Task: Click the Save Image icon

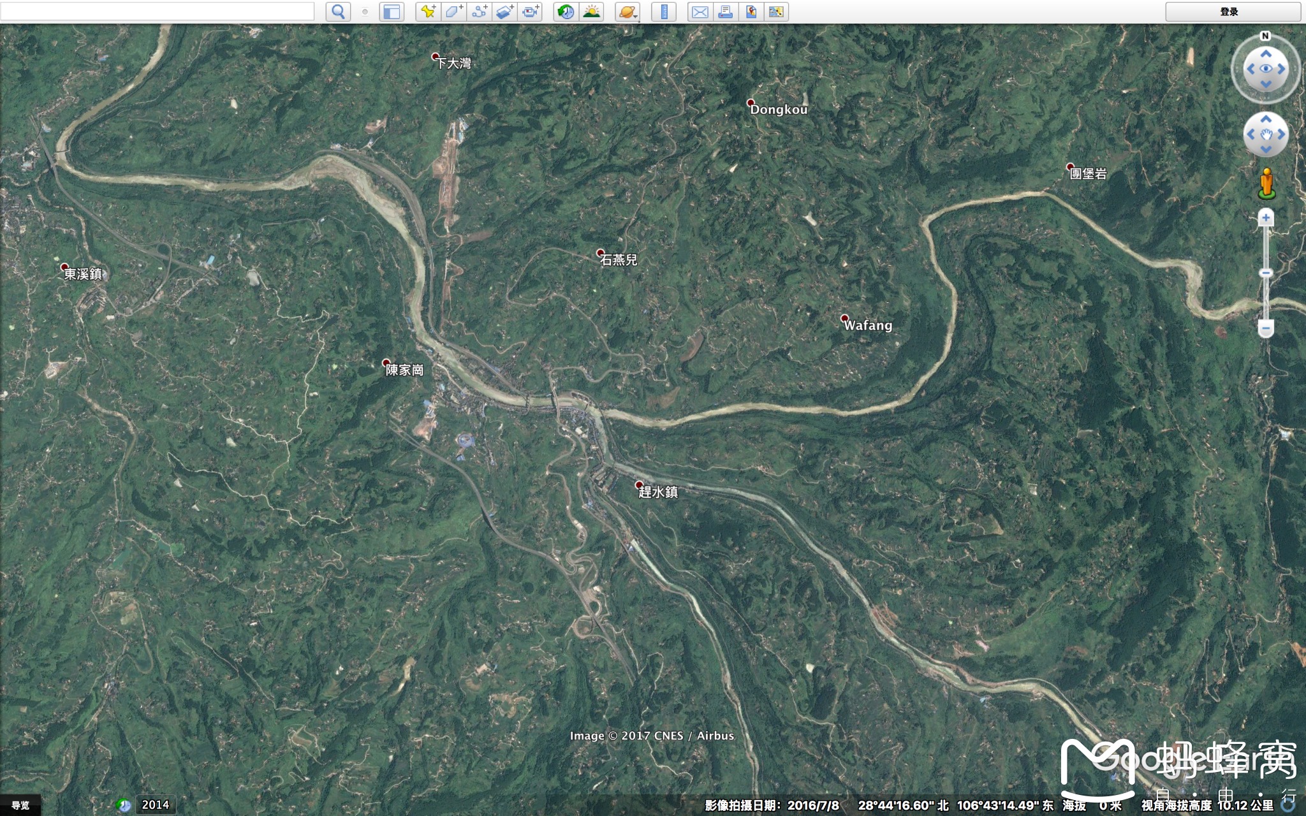Action: pos(751,11)
